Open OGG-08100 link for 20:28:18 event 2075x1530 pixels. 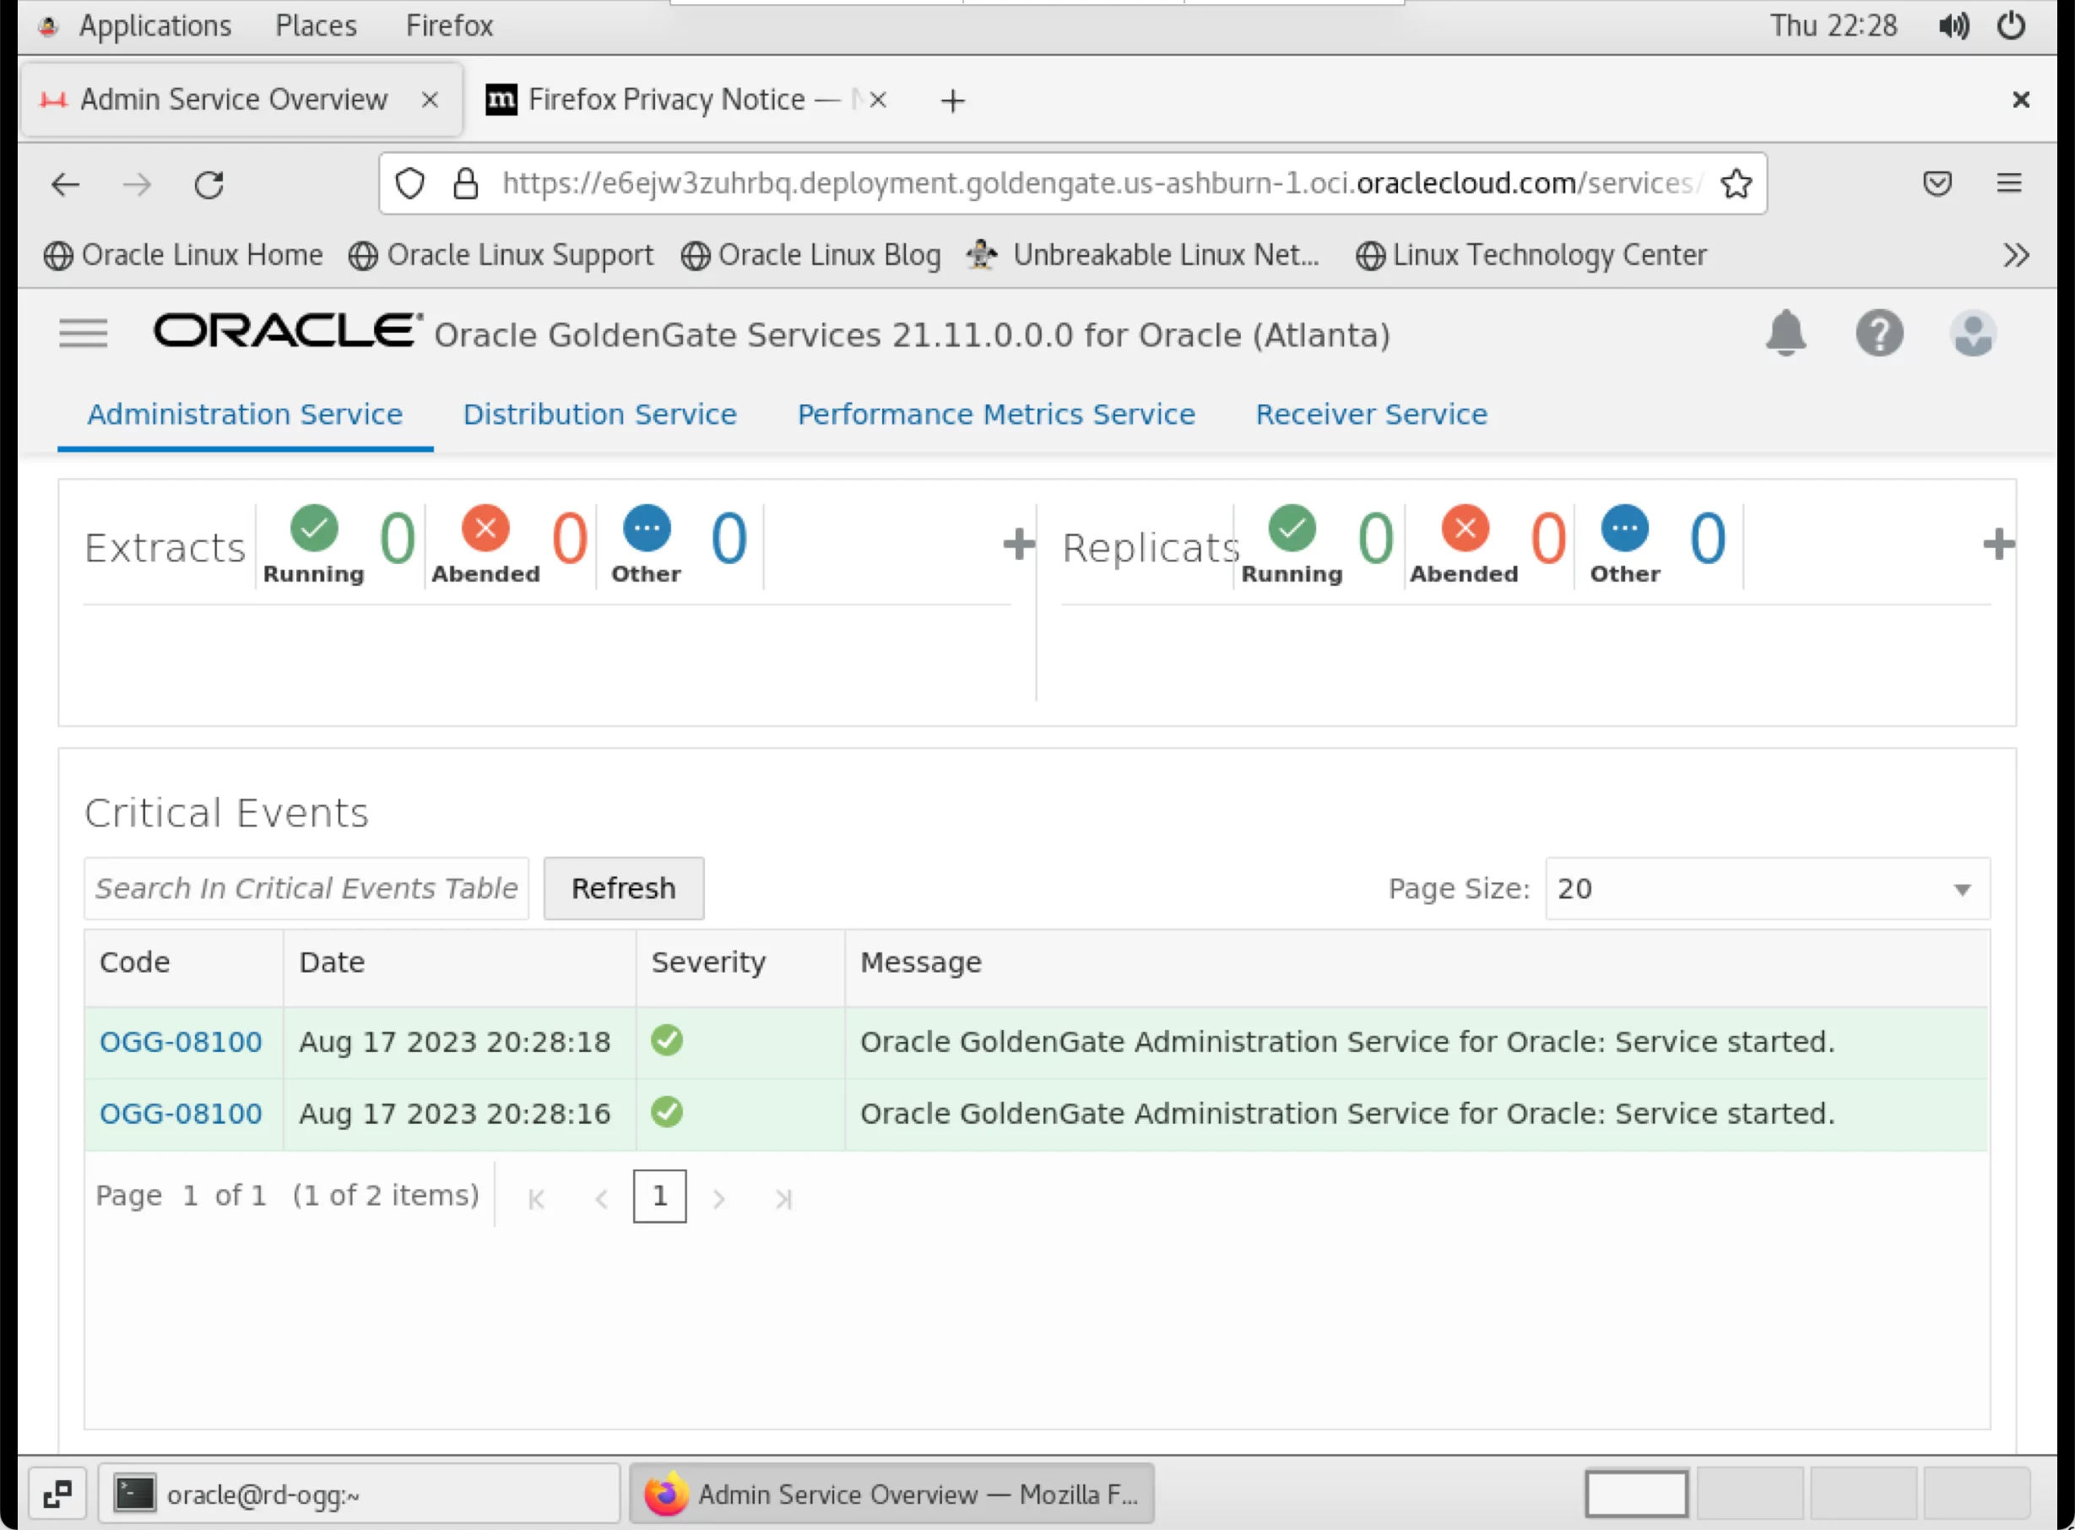coord(181,1042)
